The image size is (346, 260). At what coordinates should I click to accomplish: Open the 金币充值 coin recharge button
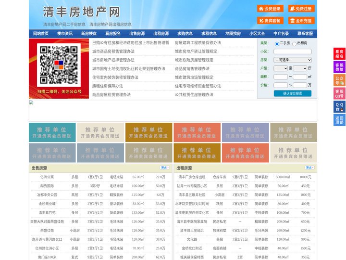(x=301, y=21)
